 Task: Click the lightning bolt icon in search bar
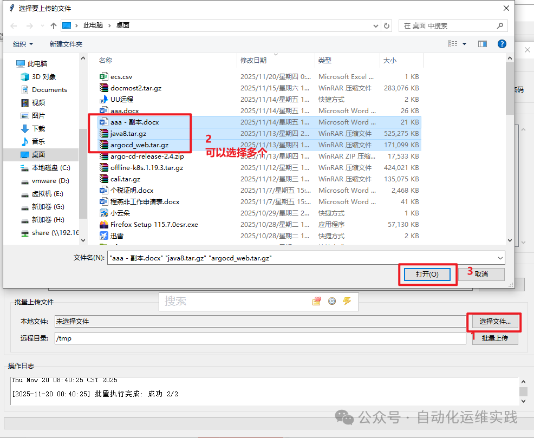coord(347,301)
